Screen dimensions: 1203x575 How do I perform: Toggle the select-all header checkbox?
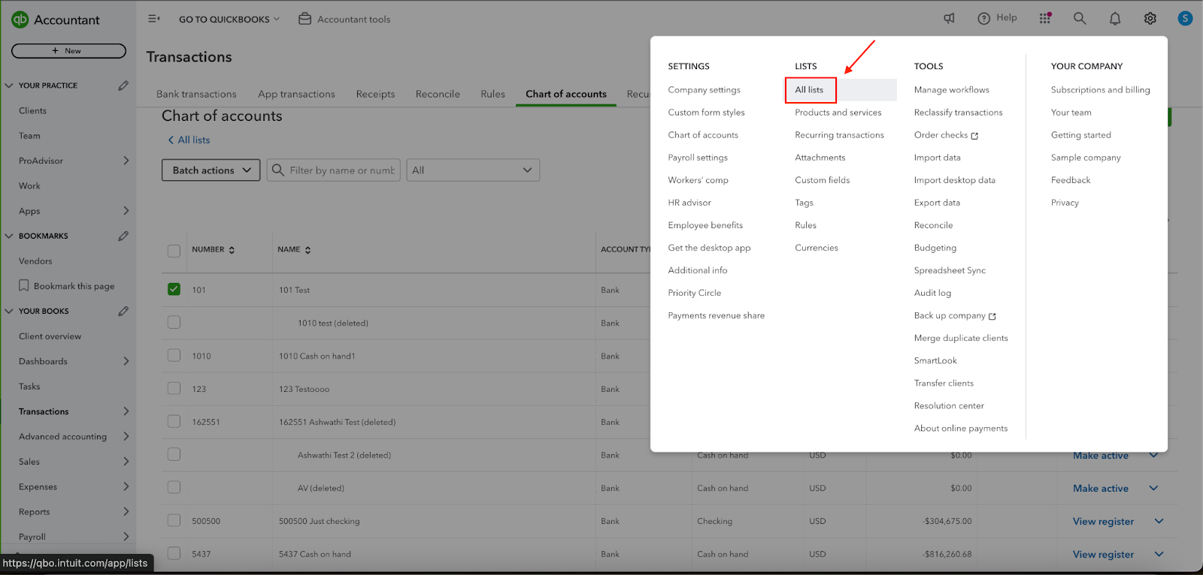tap(174, 251)
